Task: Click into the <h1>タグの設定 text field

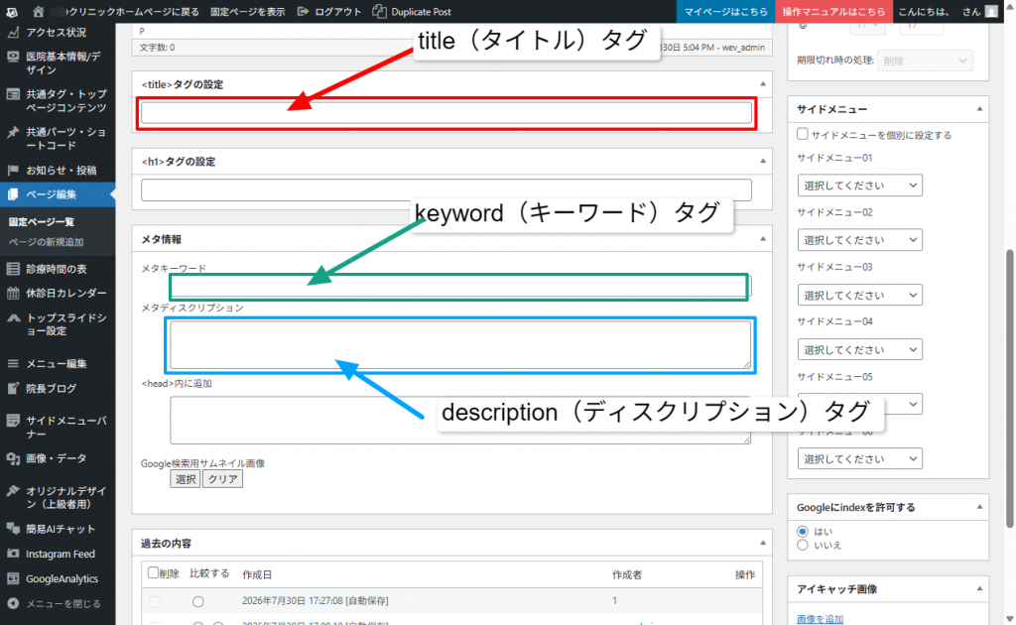Action: pos(446,189)
